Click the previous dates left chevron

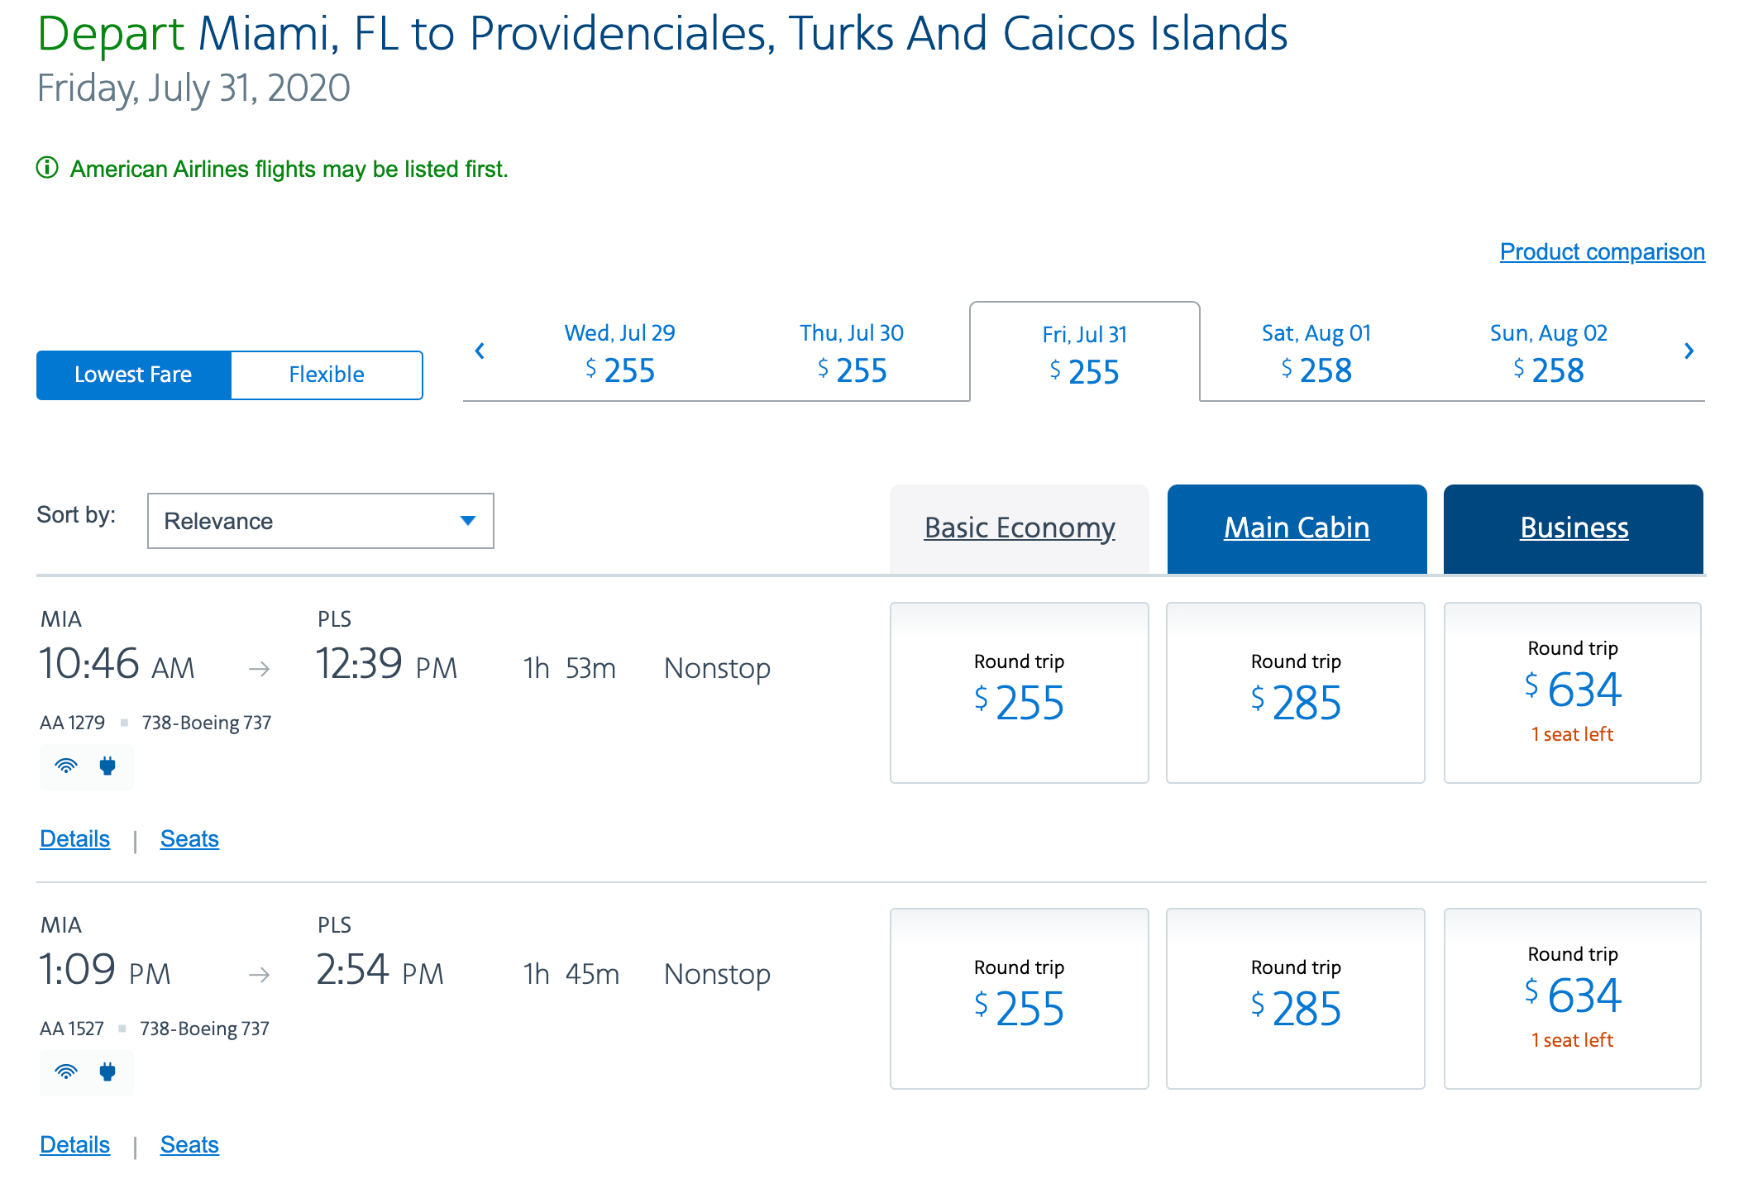coord(480,351)
